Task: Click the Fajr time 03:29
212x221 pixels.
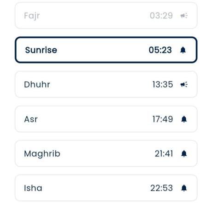Action: point(161,16)
